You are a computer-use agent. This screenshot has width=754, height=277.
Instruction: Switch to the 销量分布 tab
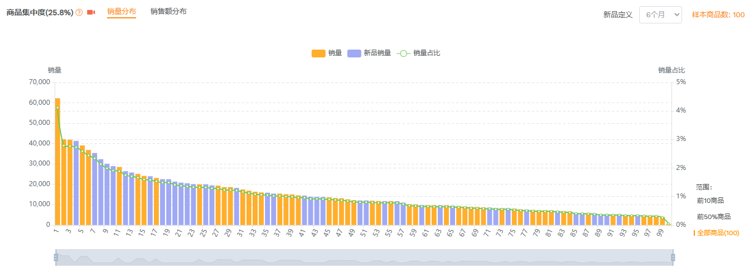pyautogui.click(x=122, y=12)
